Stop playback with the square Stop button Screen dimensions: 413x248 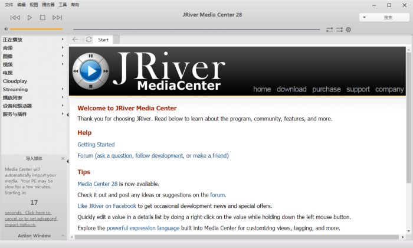[42, 18]
